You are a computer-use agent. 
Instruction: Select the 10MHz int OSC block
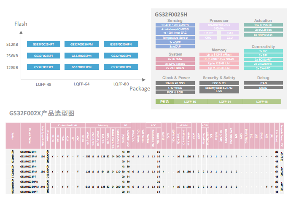[175, 83]
